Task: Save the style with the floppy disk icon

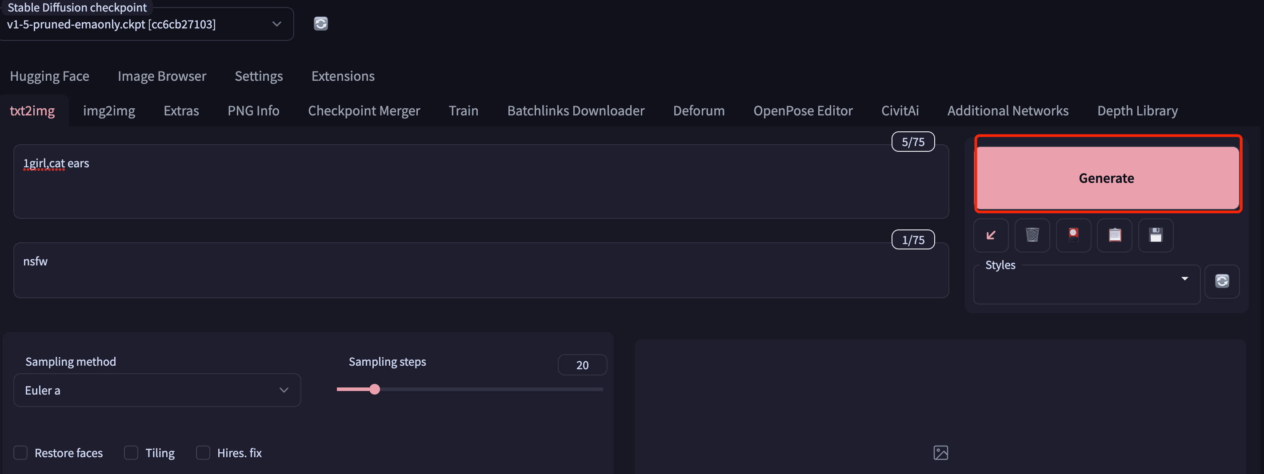Action: click(x=1156, y=235)
